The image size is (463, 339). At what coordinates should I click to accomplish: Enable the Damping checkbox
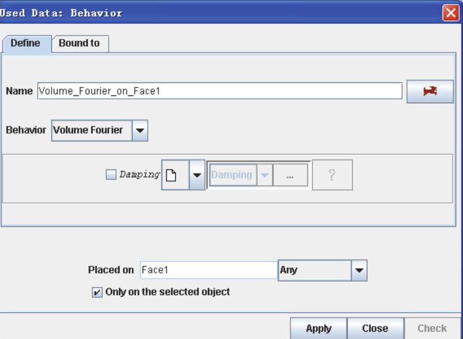(111, 175)
